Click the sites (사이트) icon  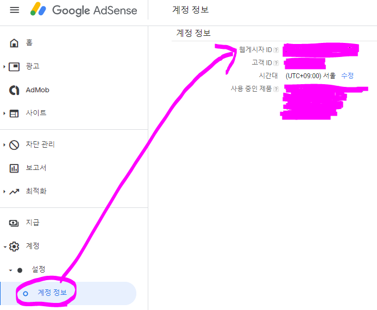tap(14, 113)
